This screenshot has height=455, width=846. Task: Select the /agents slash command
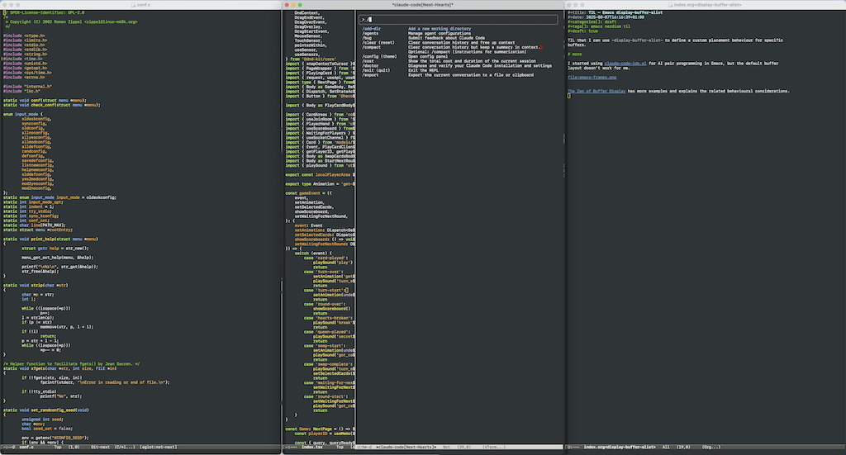point(370,33)
